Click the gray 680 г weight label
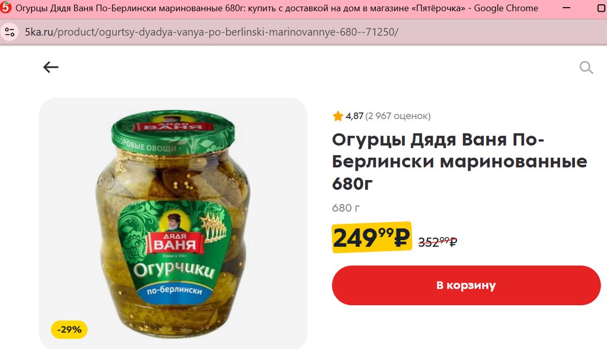Image resolution: width=607 pixels, height=349 pixels. (x=346, y=208)
